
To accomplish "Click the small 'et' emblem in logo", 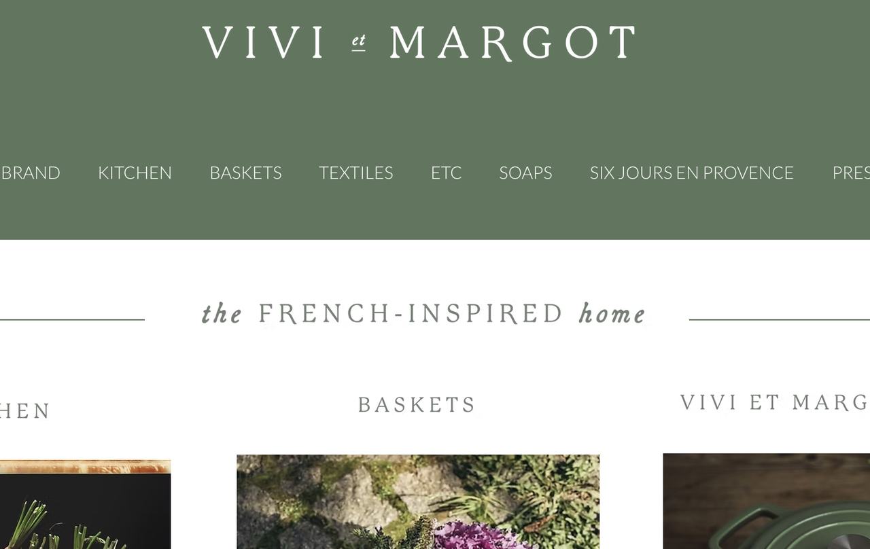I will pyautogui.click(x=359, y=43).
